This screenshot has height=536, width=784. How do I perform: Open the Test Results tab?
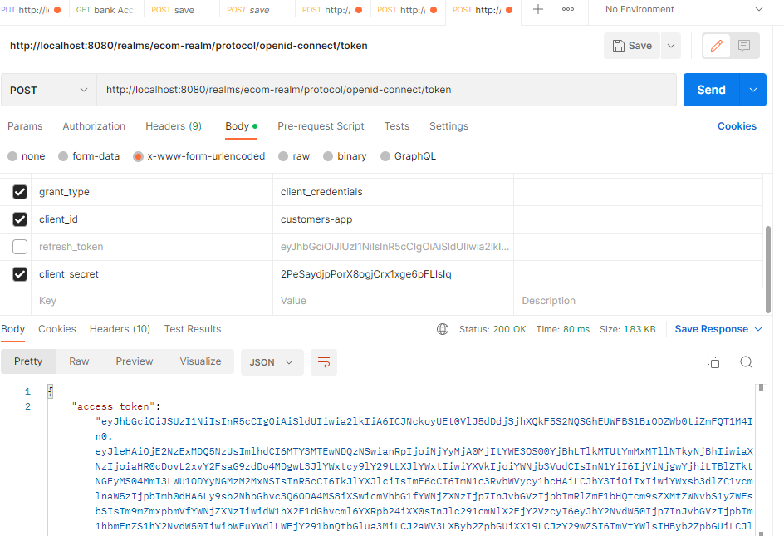coord(192,328)
